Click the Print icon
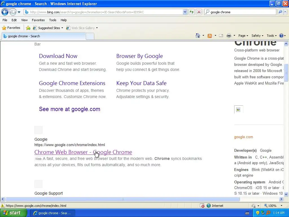The width and height of the screenshot is (289, 217). [x=229, y=36]
